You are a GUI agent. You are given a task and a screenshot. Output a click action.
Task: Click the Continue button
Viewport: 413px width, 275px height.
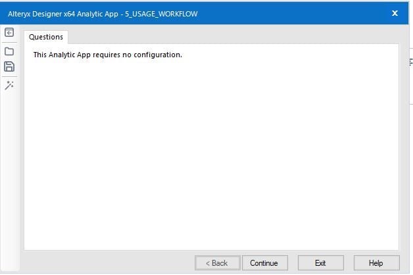coord(265,263)
